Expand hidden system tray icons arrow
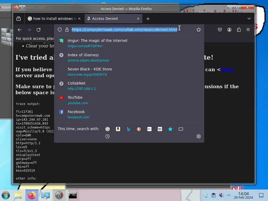The width and height of the screenshot is (268, 201). (229, 195)
